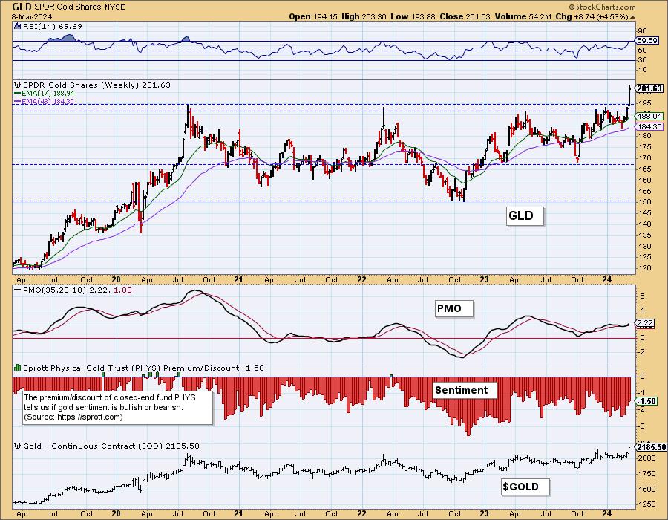Click the 69.69 RSI value tag
Viewport: 668px width, 520px height.
point(647,41)
